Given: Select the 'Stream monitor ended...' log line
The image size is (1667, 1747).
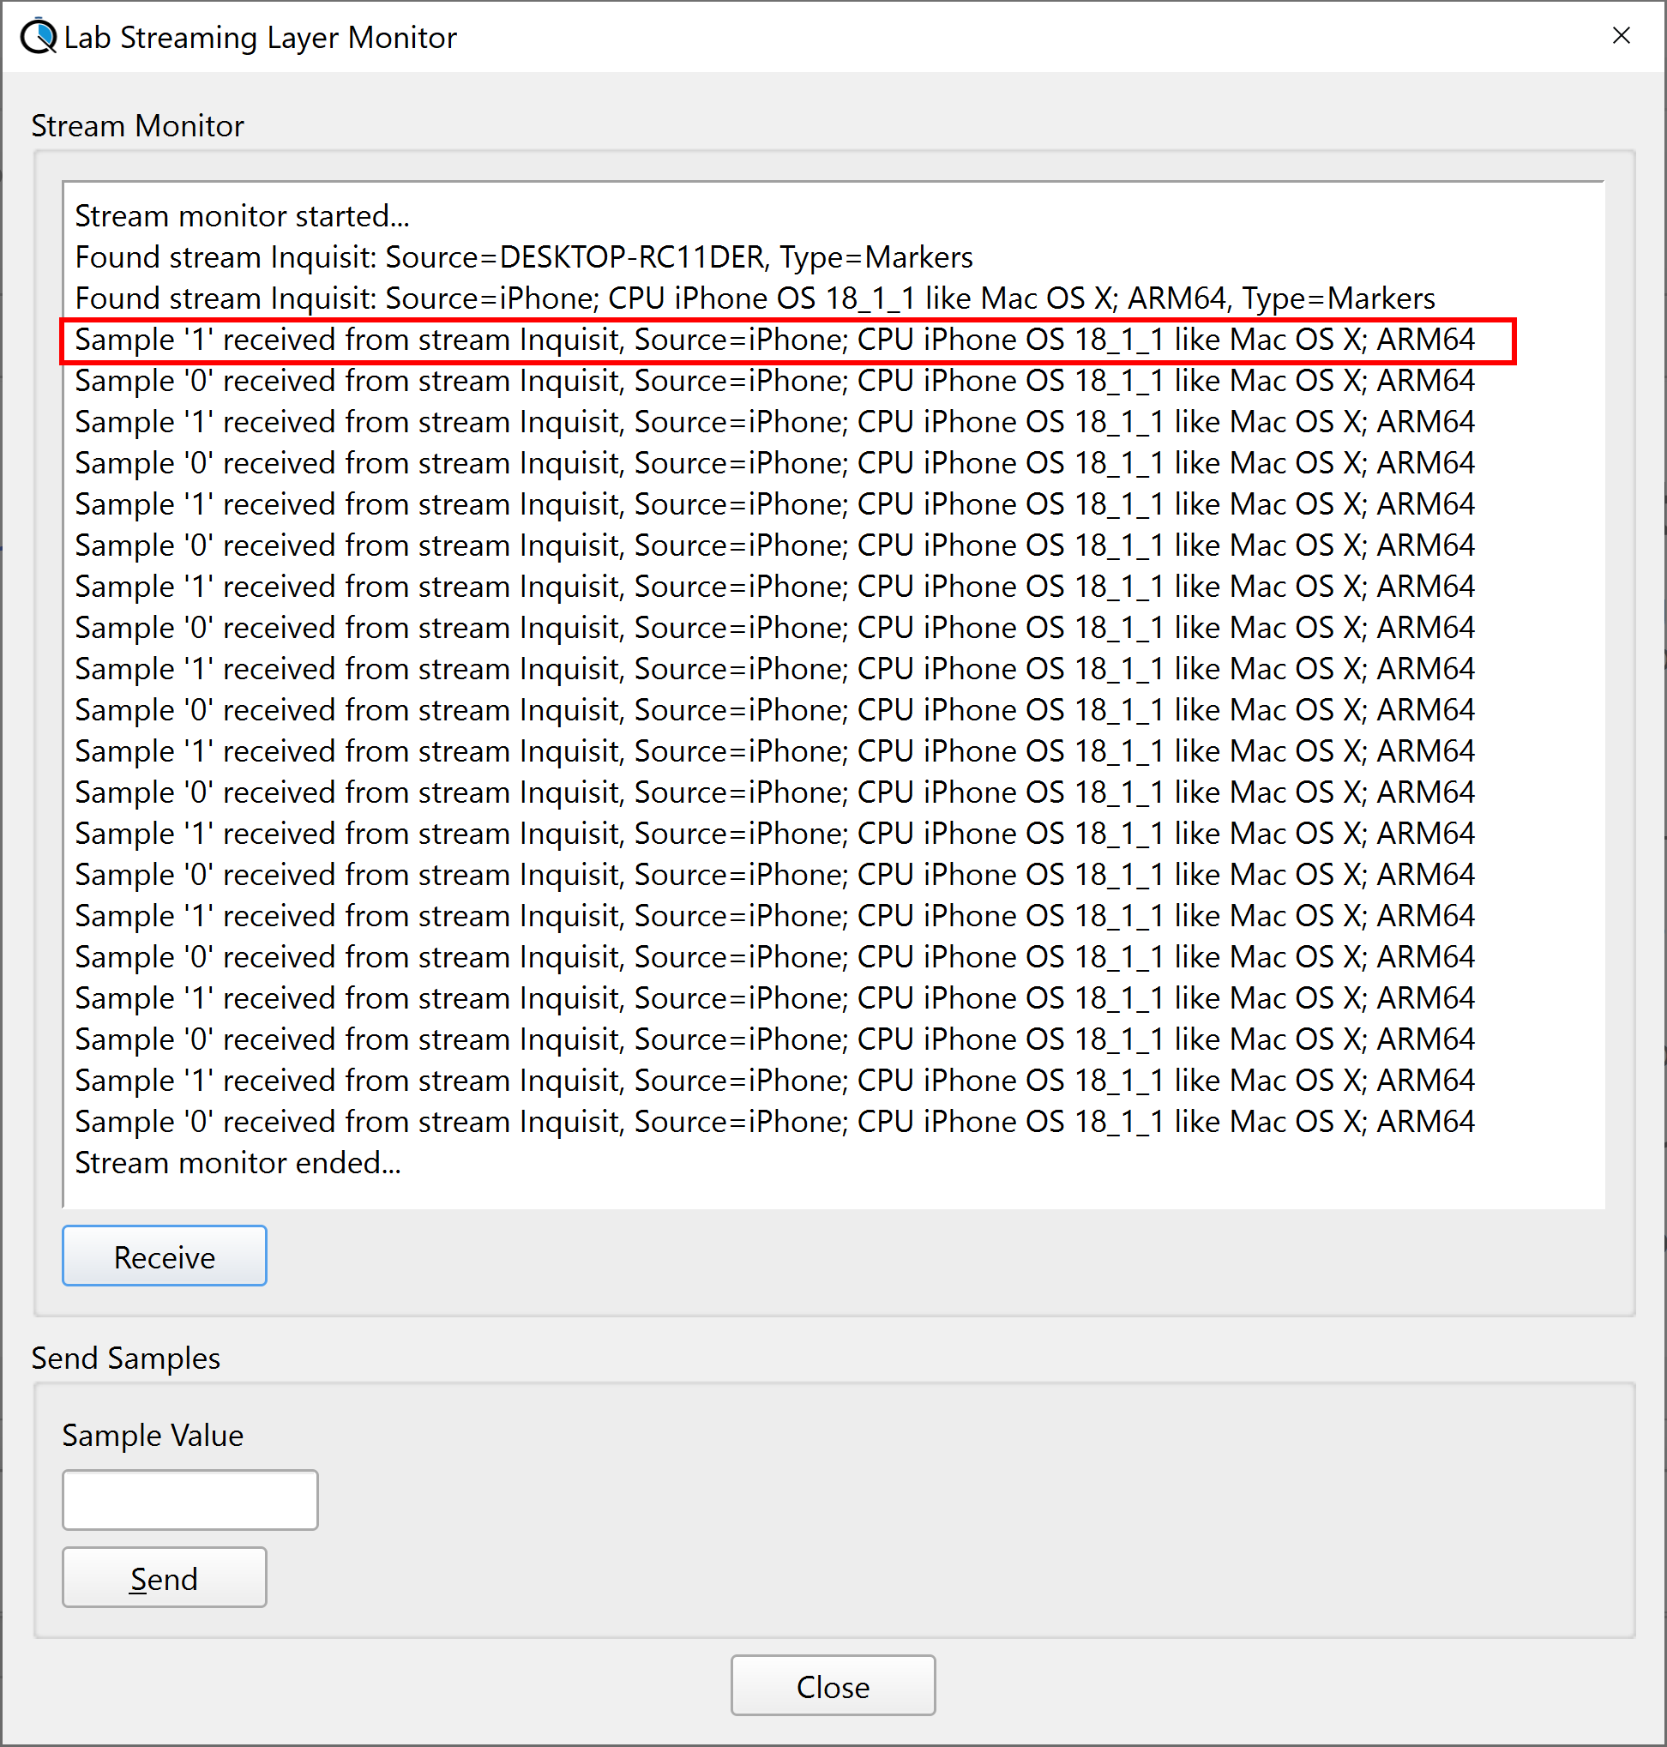Looking at the screenshot, I should click(238, 1162).
